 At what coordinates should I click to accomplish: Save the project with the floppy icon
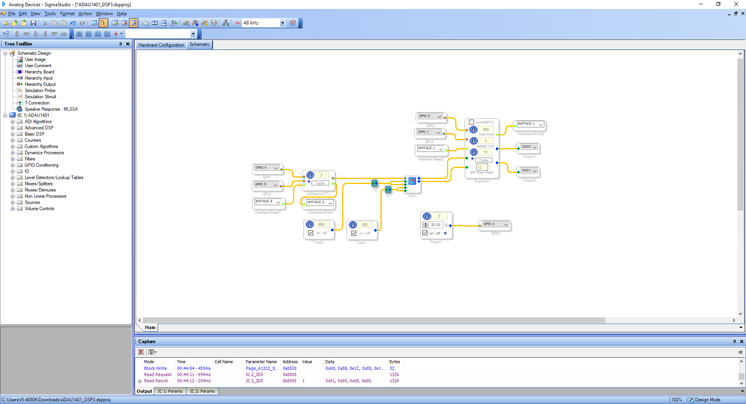click(33, 23)
